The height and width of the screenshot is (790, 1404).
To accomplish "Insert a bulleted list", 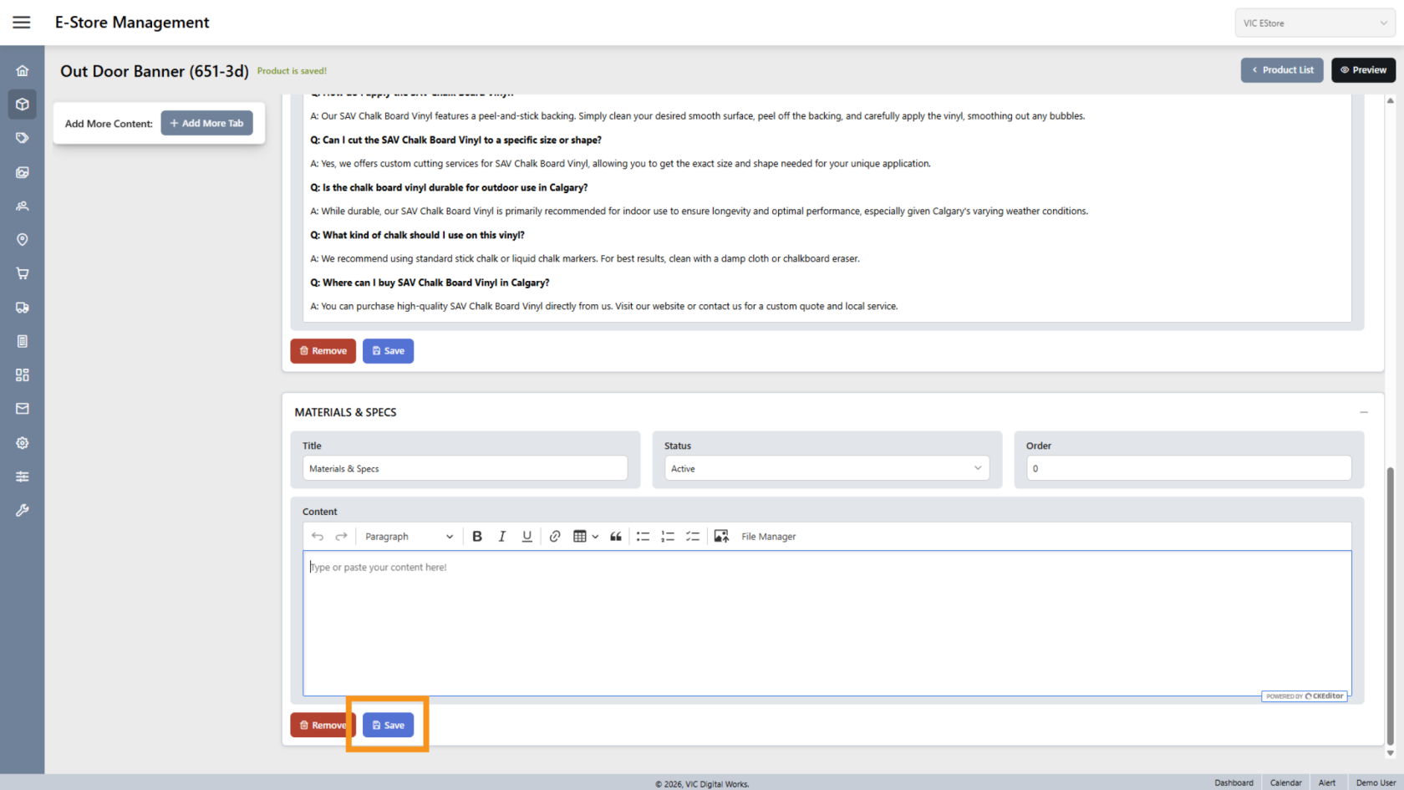I will pos(643,537).
